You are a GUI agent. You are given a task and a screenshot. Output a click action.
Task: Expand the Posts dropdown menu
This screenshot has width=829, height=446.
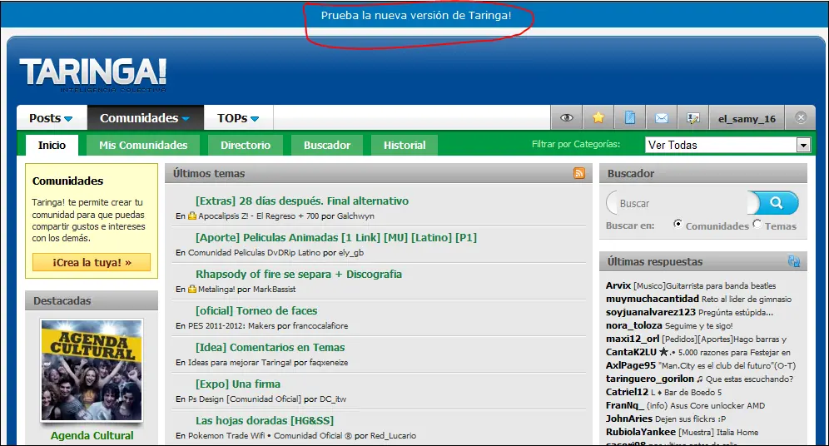tap(52, 118)
